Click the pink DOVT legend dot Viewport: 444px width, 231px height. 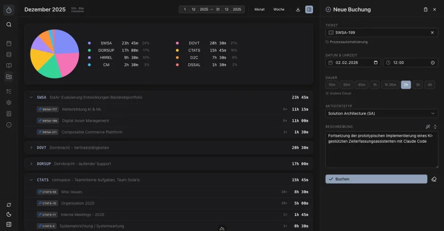point(177,43)
